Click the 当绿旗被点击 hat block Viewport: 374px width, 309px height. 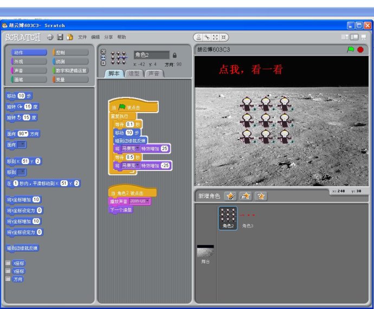pos(133,106)
